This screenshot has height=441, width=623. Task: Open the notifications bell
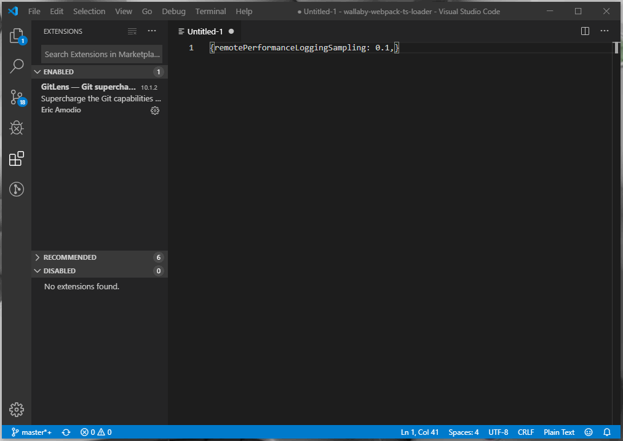pos(606,432)
